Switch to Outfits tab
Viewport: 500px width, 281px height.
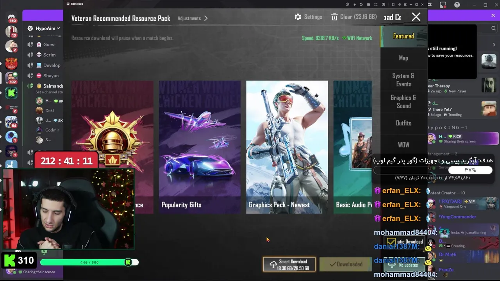point(404,123)
